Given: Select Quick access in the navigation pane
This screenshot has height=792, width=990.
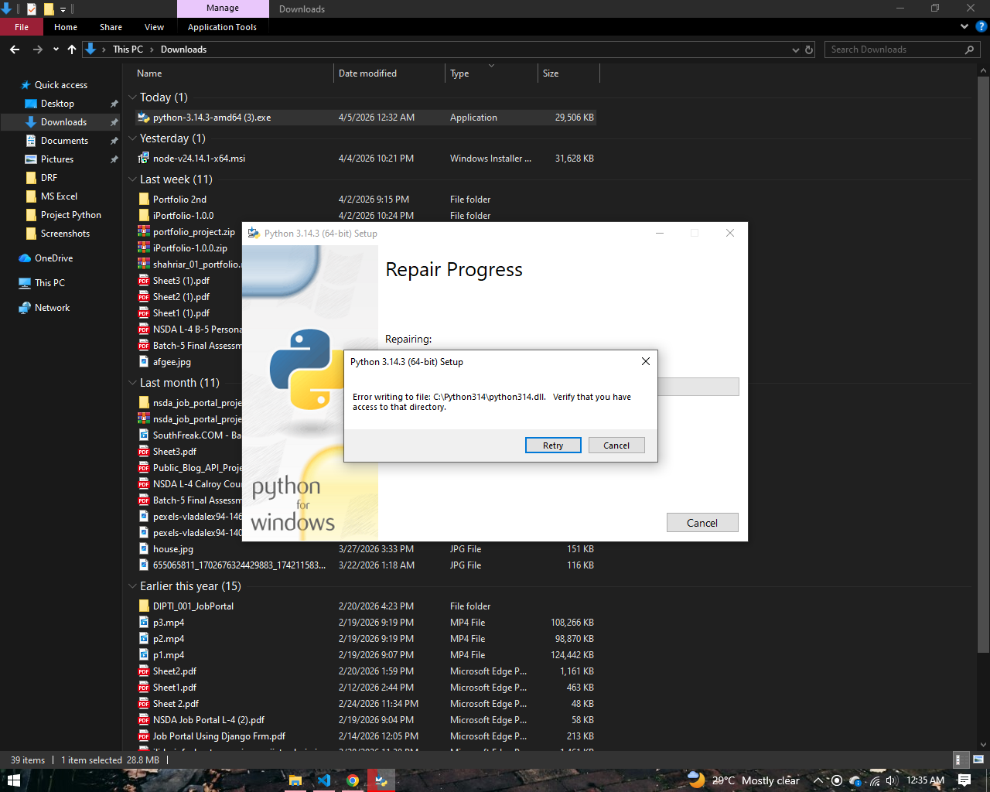Looking at the screenshot, I should (61, 85).
